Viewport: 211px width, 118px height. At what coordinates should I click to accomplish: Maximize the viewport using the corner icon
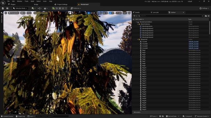coord(129,13)
